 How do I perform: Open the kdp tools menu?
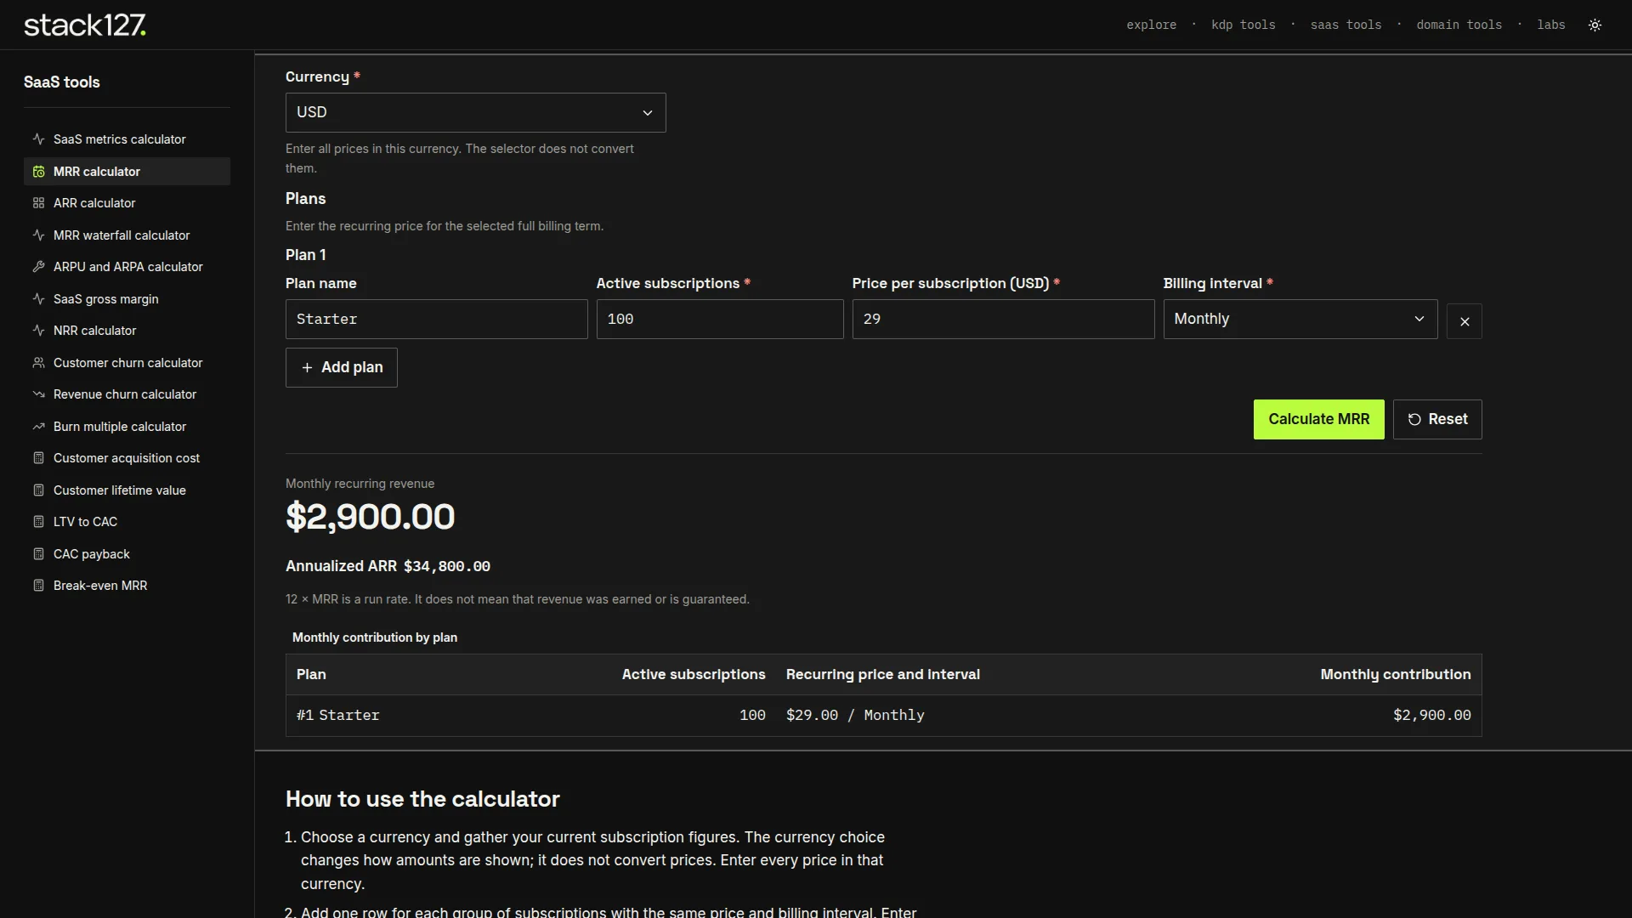tap(1243, 25)
